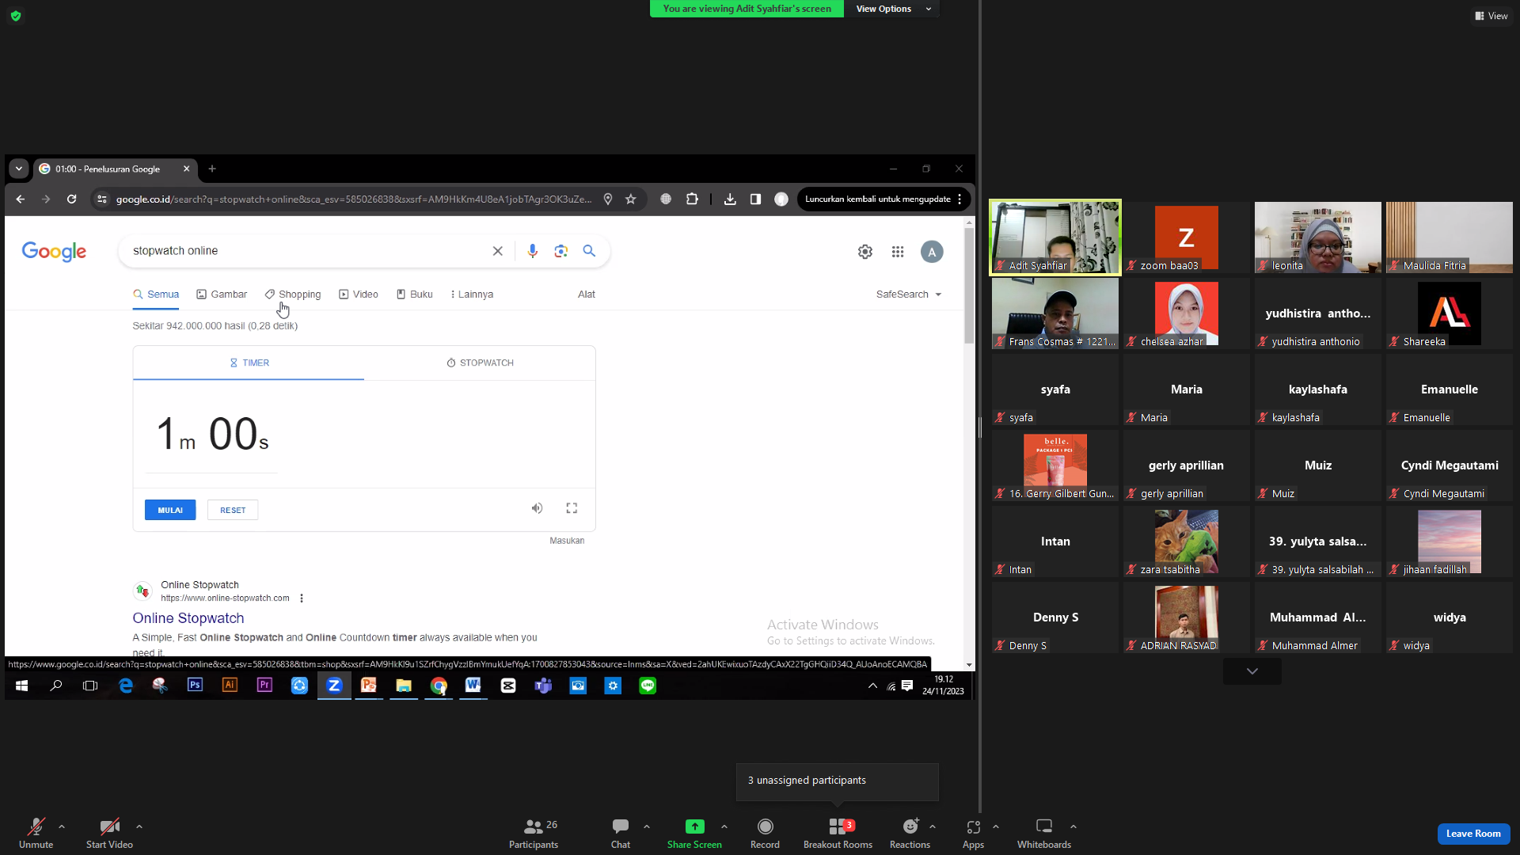Click the green Share Screen icon
The width and height of the screenshot is (1520, 855).
[x=694, y=826]
